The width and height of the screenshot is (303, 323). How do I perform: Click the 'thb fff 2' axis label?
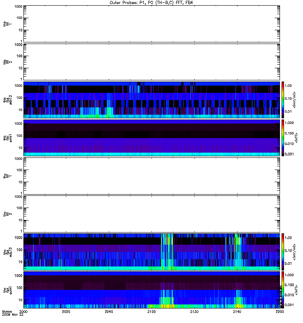(7, 62)
